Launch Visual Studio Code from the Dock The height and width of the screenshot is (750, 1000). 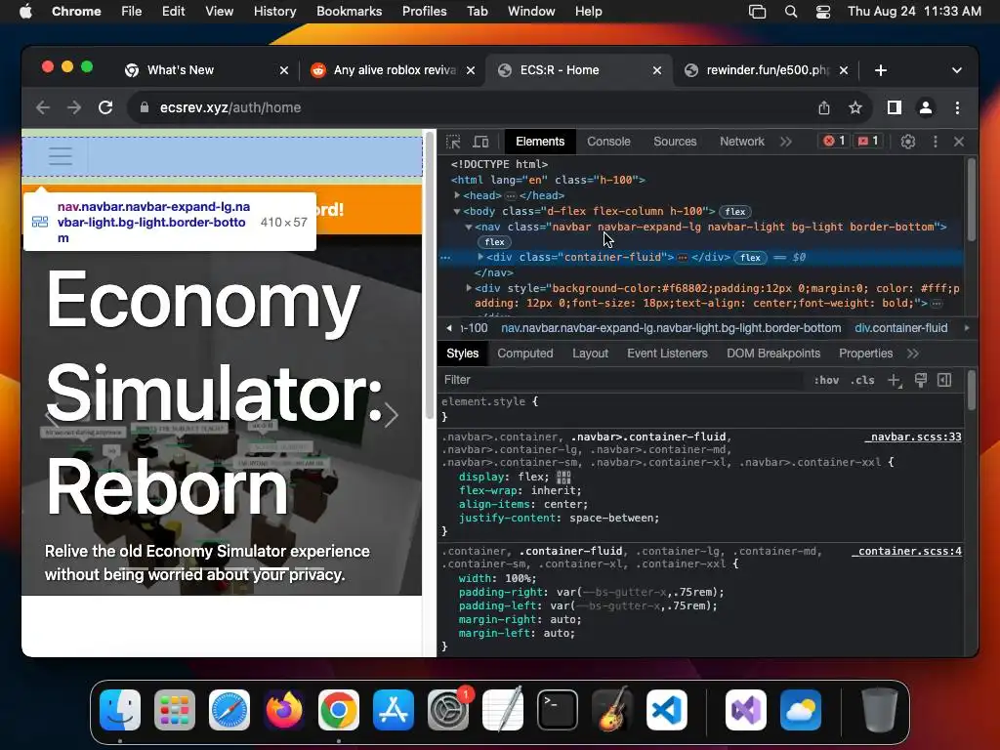pos(666,710)
